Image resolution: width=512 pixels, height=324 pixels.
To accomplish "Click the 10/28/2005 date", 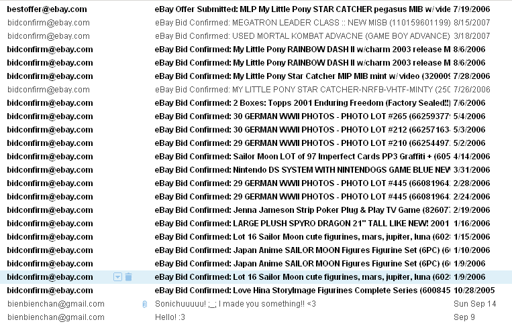I will pos(474,290).
